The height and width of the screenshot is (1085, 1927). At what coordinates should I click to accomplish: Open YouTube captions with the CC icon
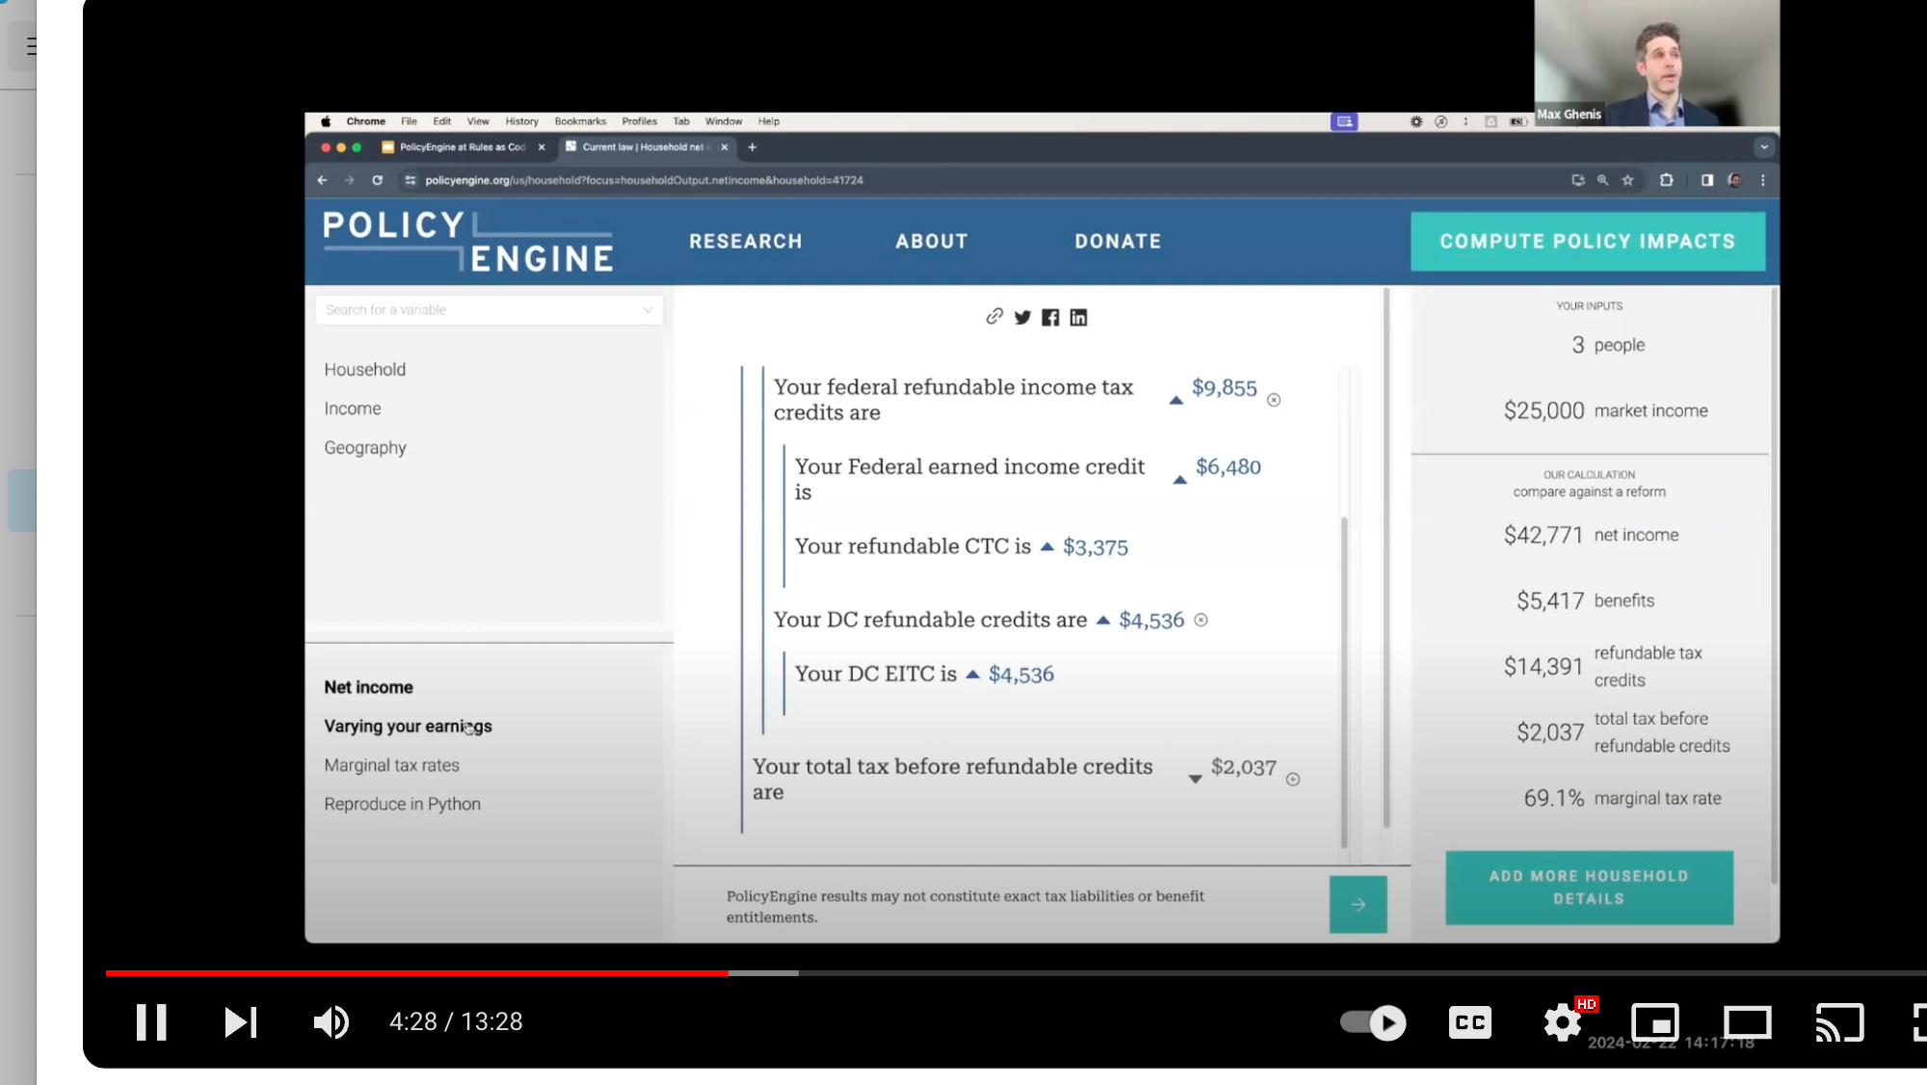coord(1469,1022)
